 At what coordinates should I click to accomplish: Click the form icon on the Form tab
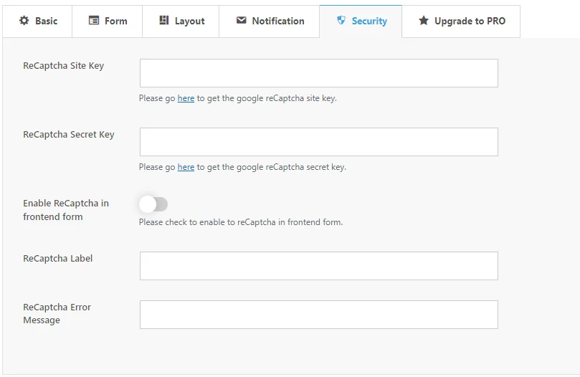coord(94,21)
